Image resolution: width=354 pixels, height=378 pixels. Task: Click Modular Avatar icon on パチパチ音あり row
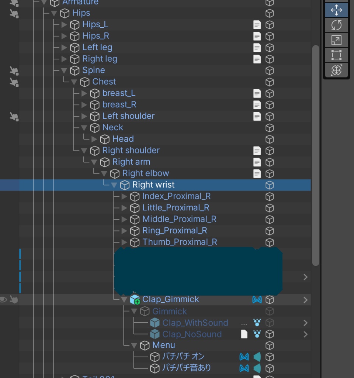(244, 368)
